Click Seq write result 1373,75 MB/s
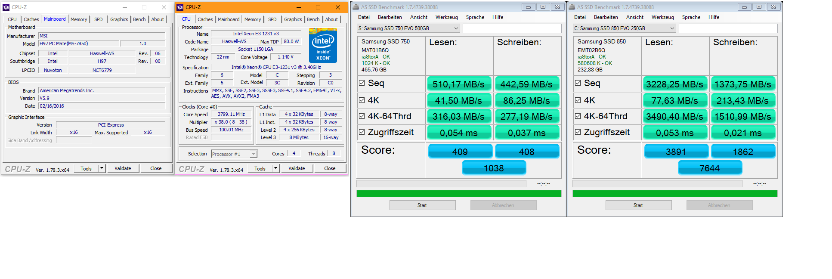The width and height of the screenshot is (832, 279). point(743,84)
